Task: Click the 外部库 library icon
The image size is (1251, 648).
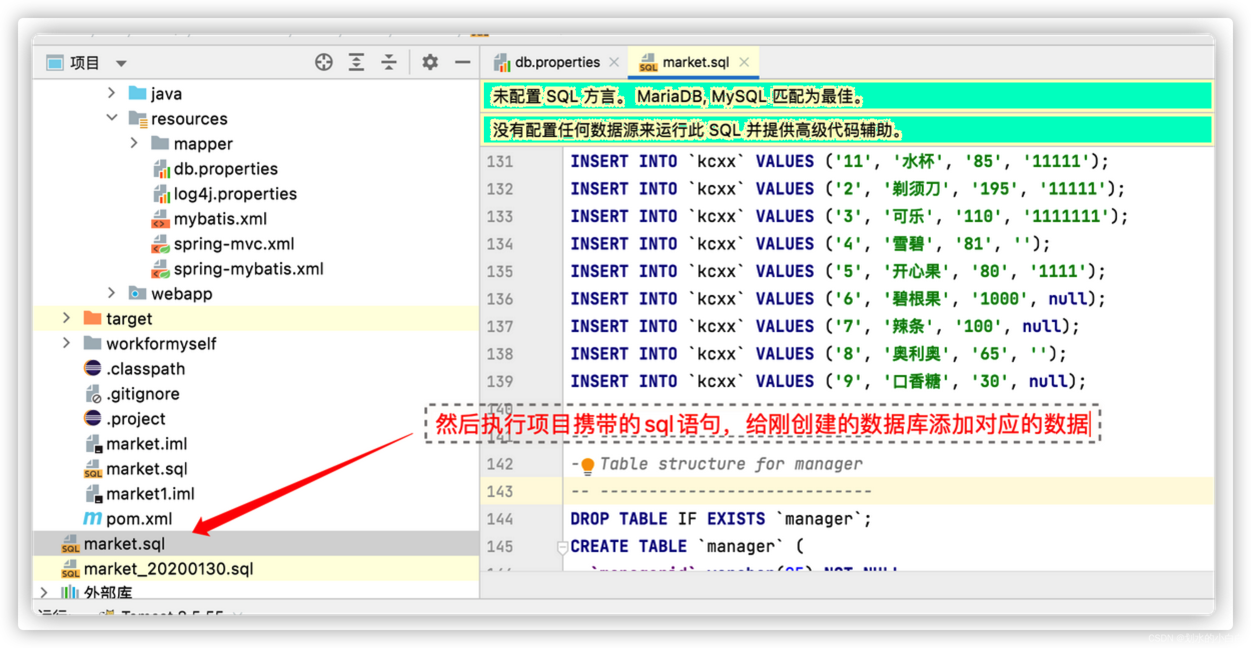Action: click(x=70, y=592)
